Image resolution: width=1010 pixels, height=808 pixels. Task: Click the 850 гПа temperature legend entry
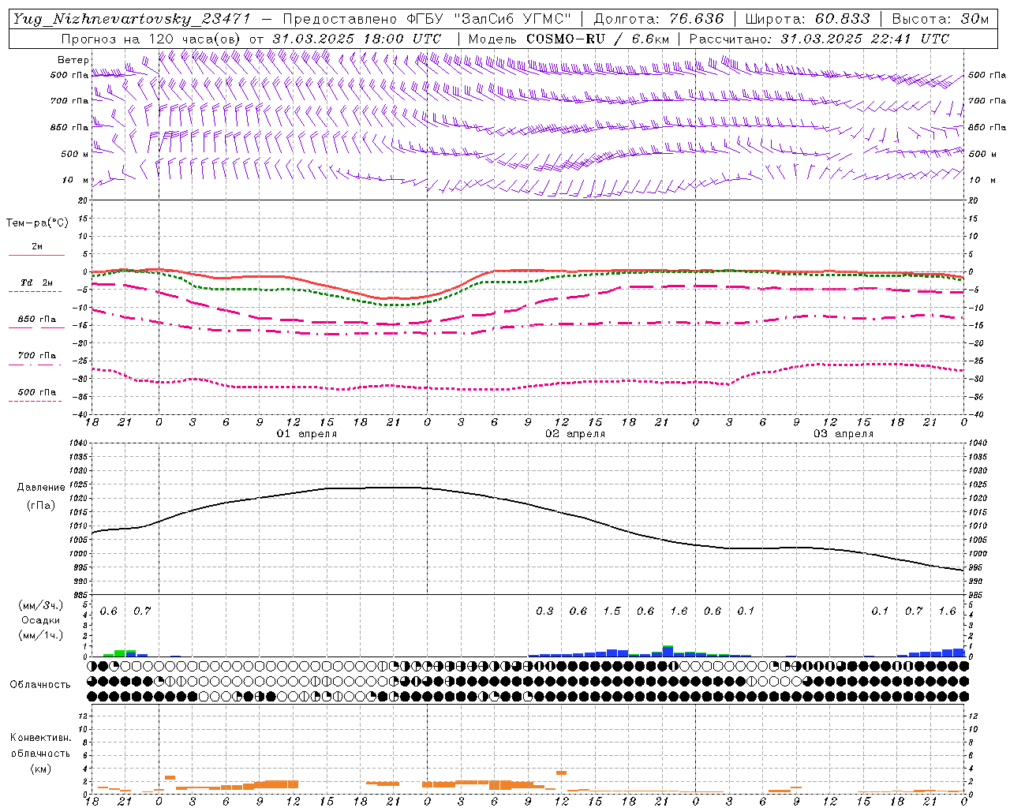(37, 320)
